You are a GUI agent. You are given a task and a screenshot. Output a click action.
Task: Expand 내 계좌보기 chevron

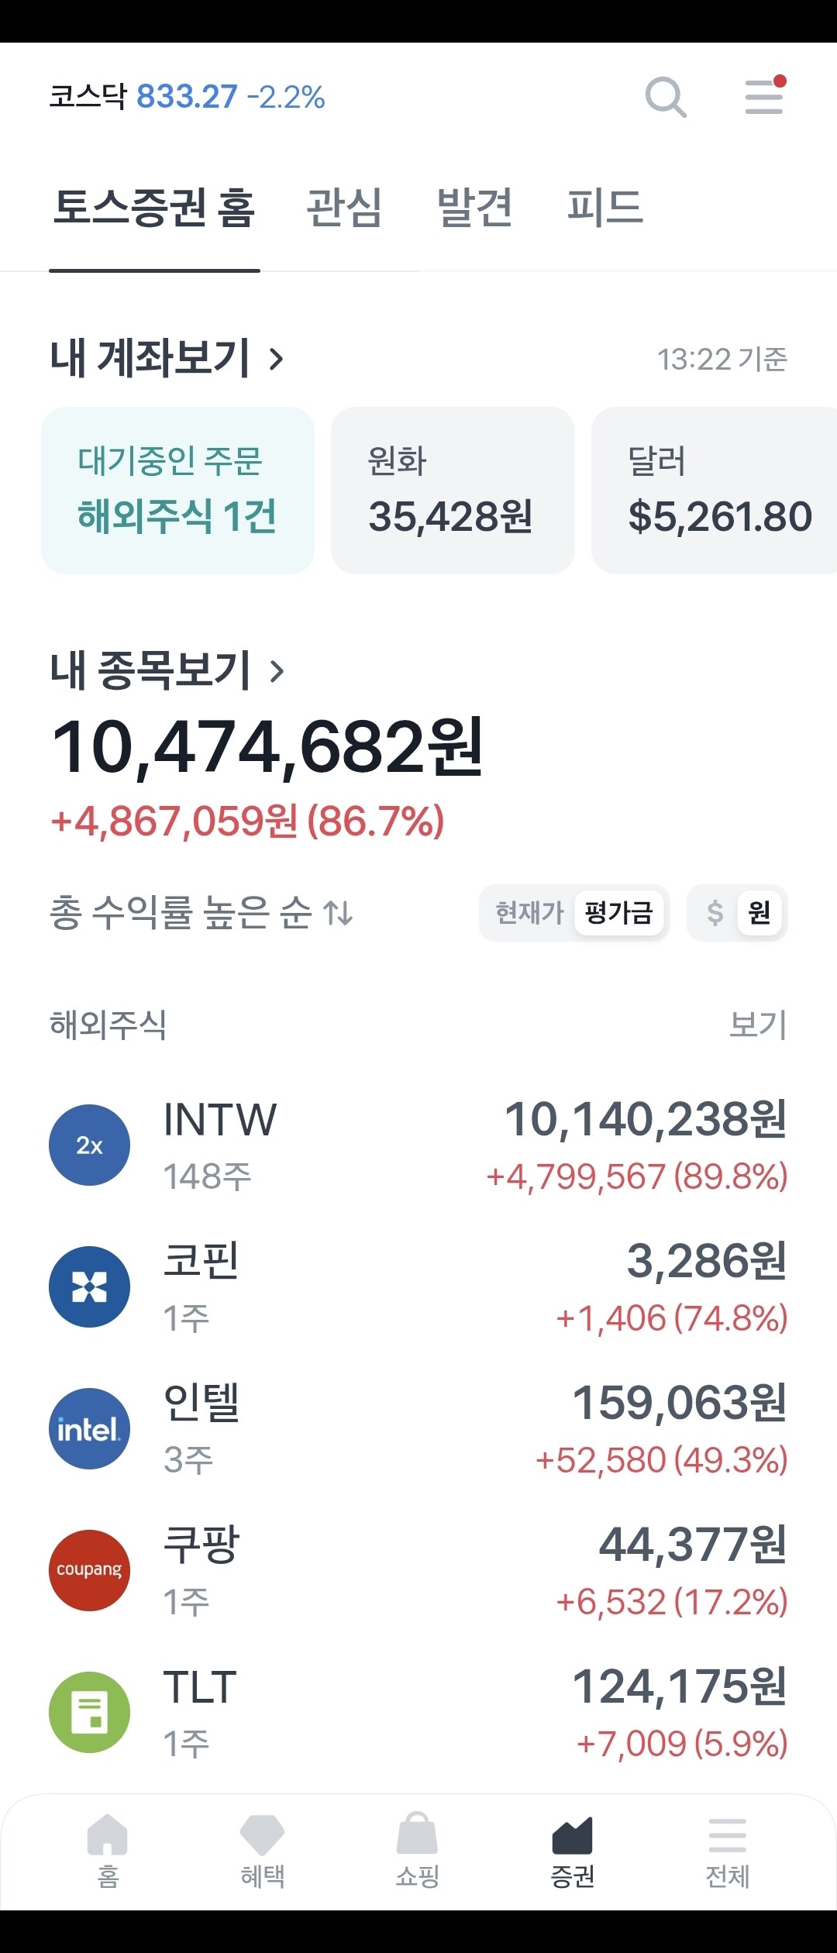click(x=276, y=359)
